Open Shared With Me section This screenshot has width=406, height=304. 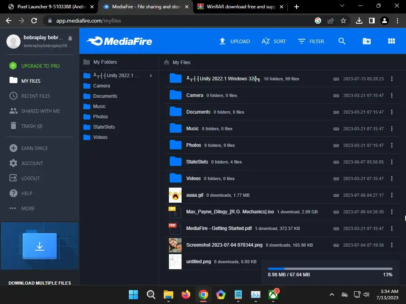coord(34,111)
